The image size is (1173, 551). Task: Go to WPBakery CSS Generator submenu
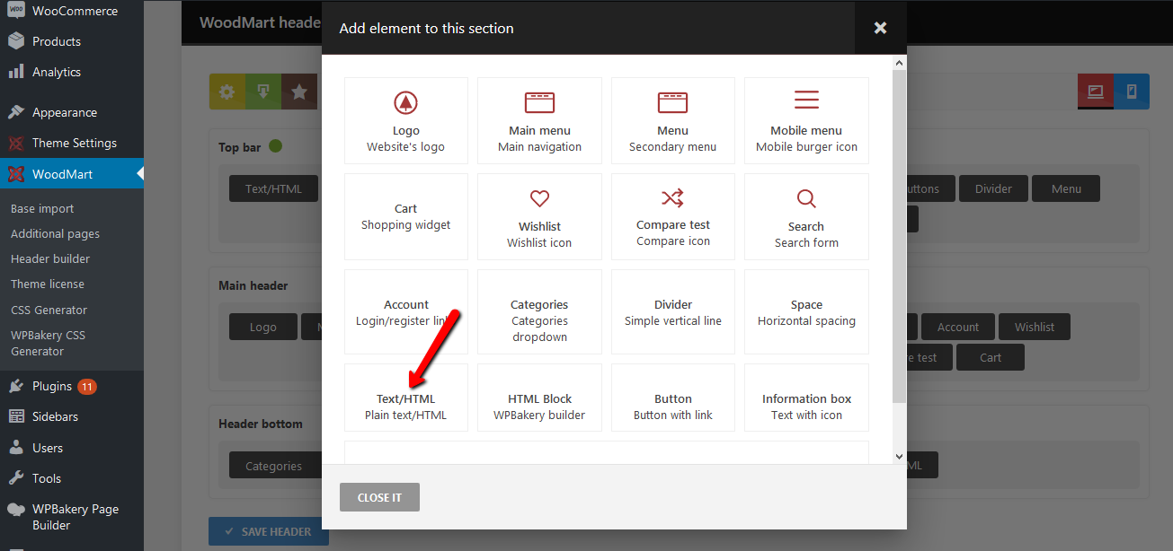[49, 343]
